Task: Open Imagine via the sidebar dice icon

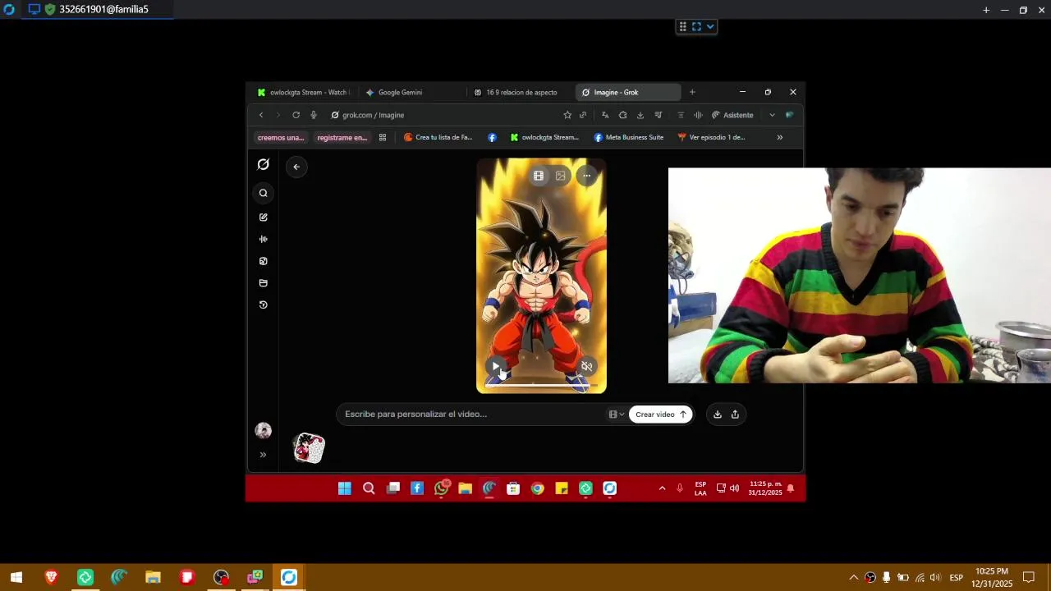Action: [263, 261]
